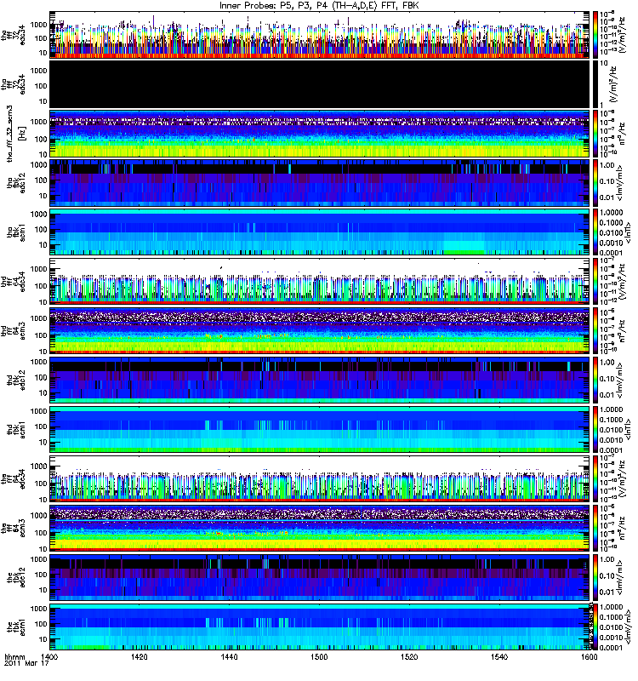
Task: Click the all-black tha fff edc34 panel
Action: (320, 84)
